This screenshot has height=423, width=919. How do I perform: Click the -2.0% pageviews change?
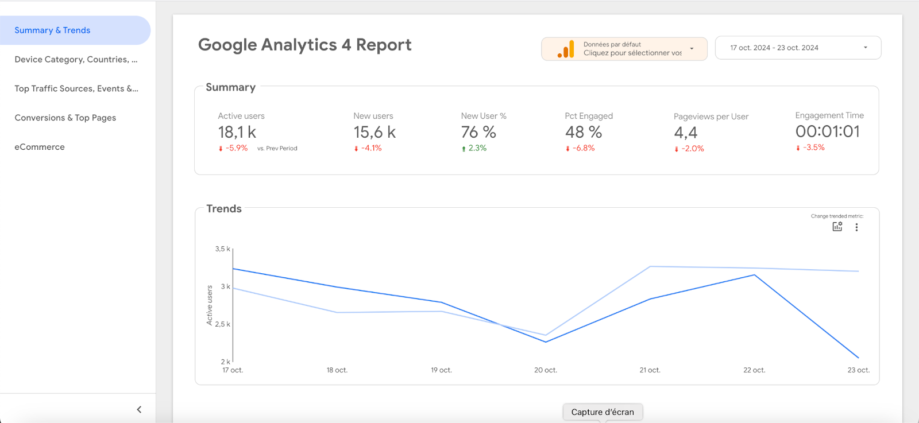(x=689, y=149)
